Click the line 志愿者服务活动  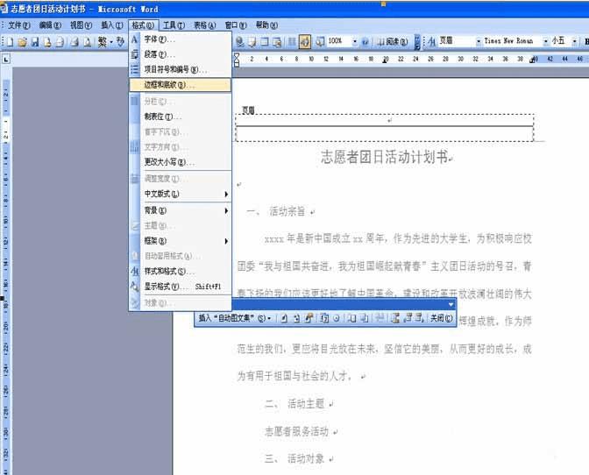(x=297, y=431)
